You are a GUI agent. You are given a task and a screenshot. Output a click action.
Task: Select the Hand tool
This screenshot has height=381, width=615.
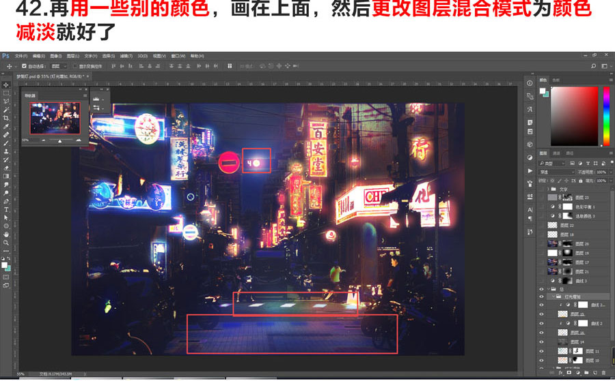pos(6,234)
